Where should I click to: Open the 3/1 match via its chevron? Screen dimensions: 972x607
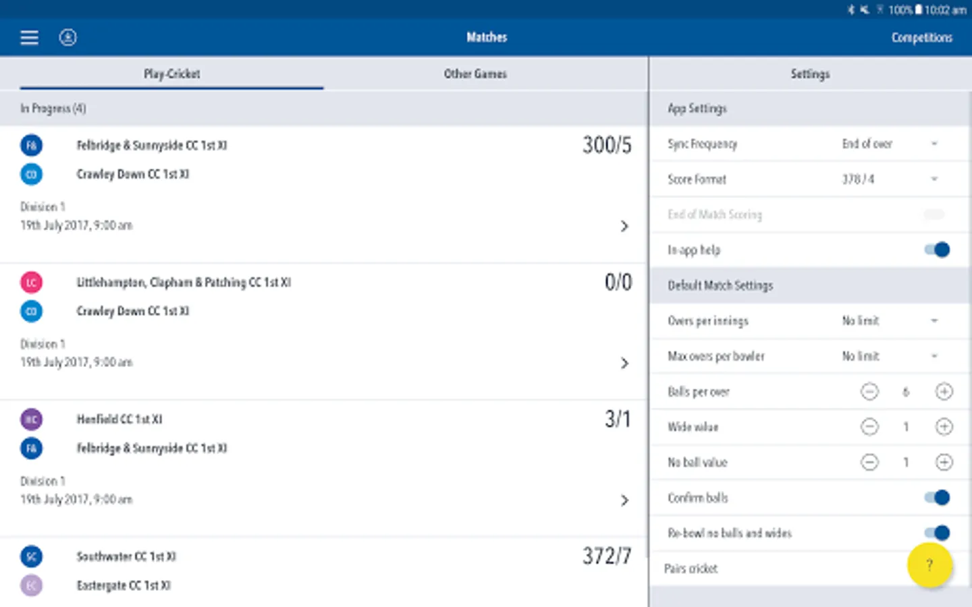coord(624,500)
